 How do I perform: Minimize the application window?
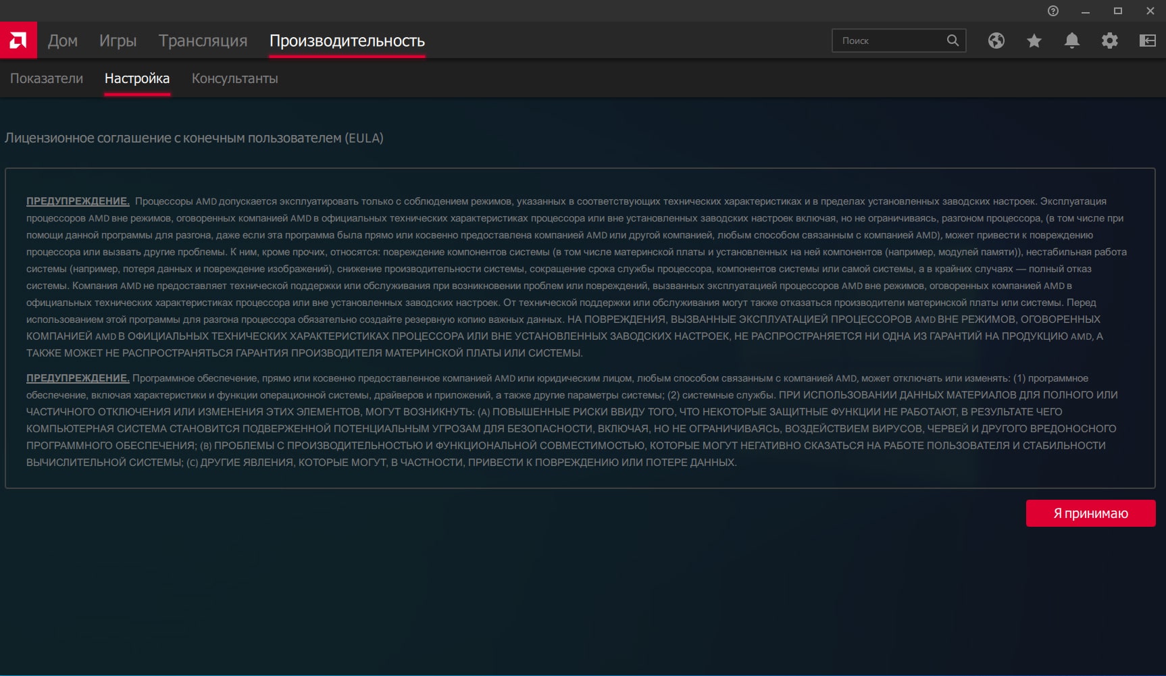pos(1086,11)
